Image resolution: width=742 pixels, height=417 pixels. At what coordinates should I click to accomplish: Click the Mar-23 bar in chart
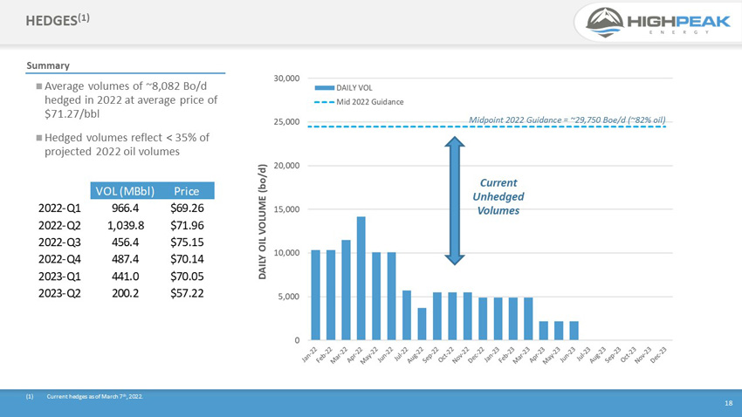click(528, 318)
